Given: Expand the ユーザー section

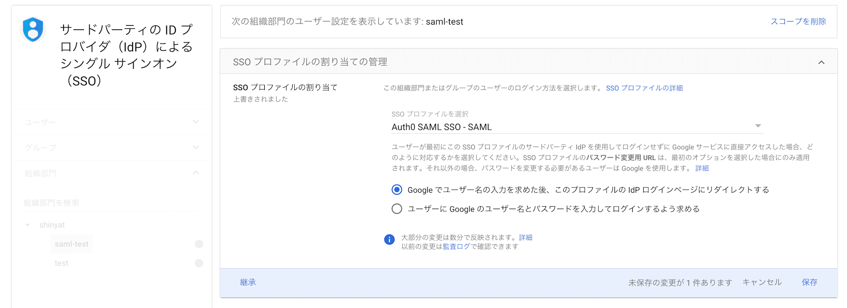Looking at the screenshot, I should tap(196, 122).
